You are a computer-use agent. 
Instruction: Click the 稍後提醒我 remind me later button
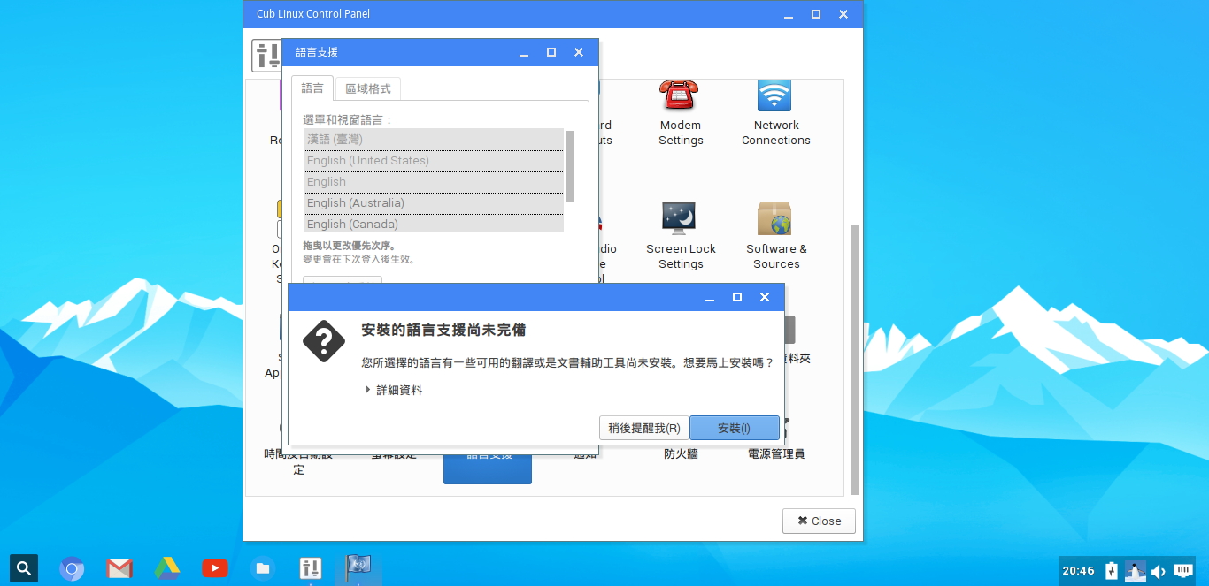643,428
